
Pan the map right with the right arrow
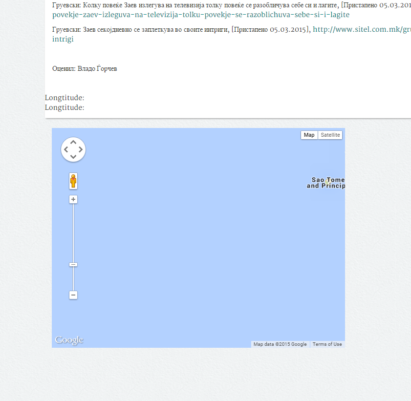point(81,149)
